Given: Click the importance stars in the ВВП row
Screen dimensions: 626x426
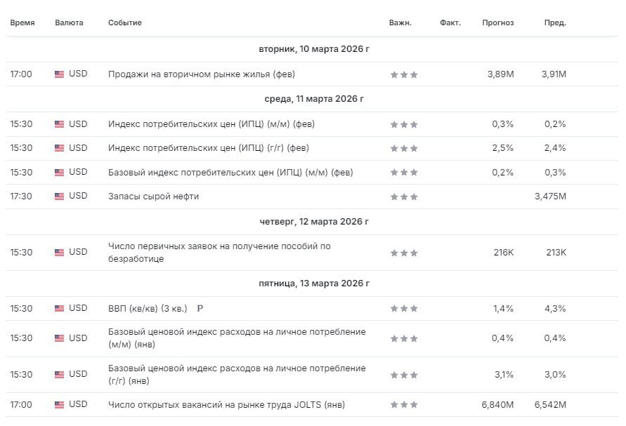Looking at the screenshot, I should [x=404, y=309].
